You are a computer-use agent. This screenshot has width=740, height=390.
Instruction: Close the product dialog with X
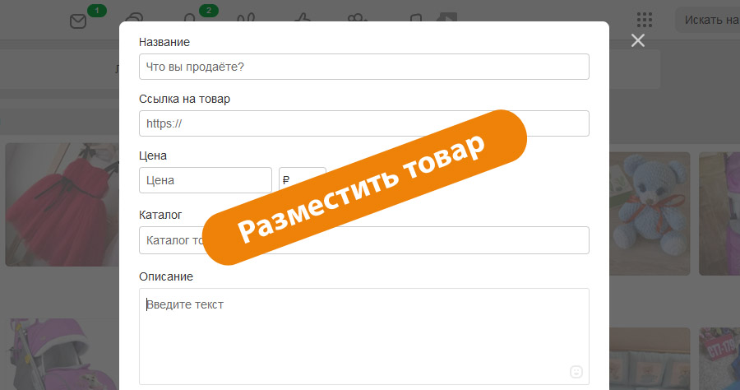pos(637,41)
